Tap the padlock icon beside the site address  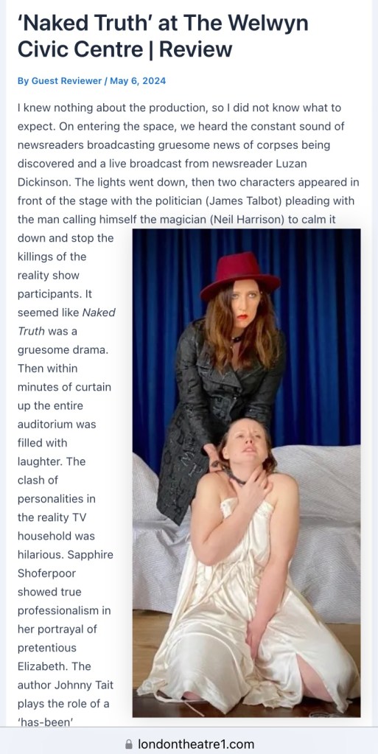point(128,744)
